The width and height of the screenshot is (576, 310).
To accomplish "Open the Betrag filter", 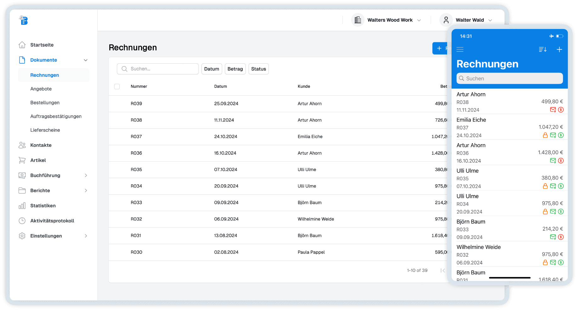I will coord(235,69).
